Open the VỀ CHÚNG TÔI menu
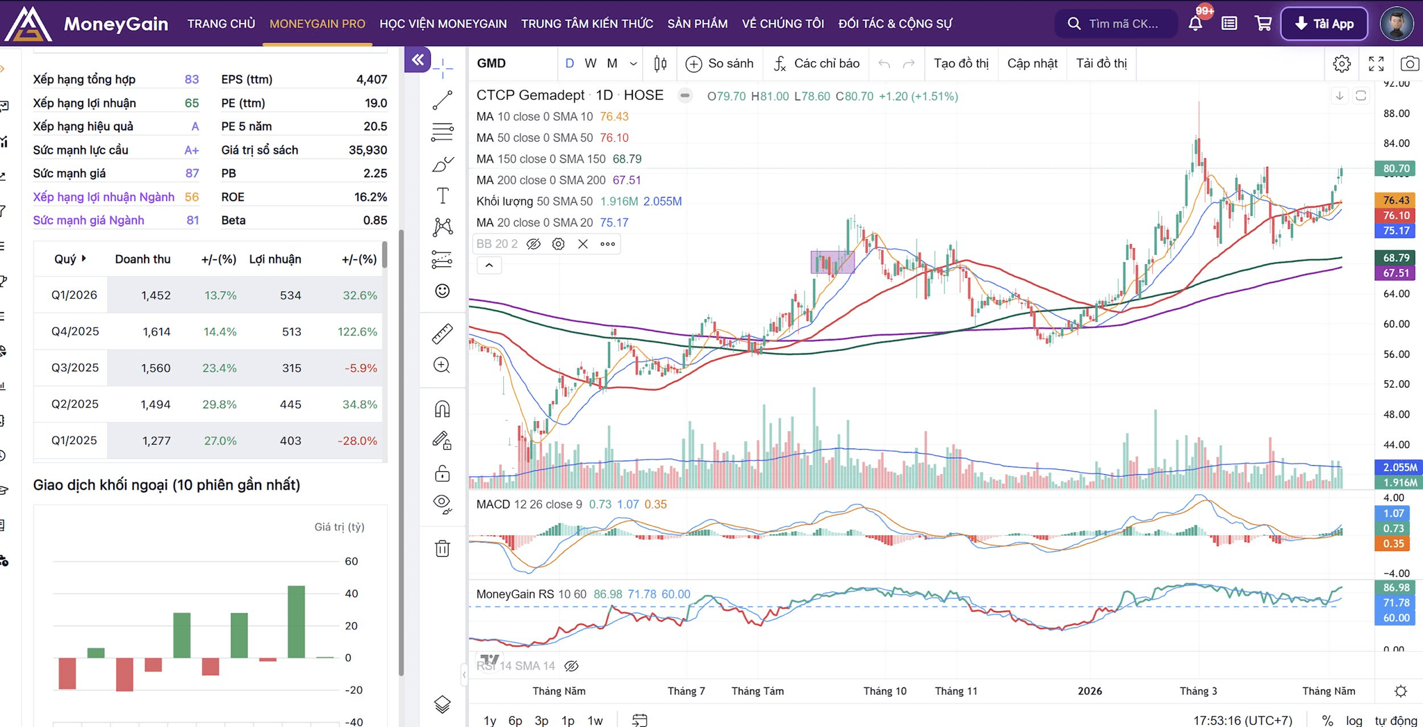Screen dimensions: 1423x727 tap(783, 24)
